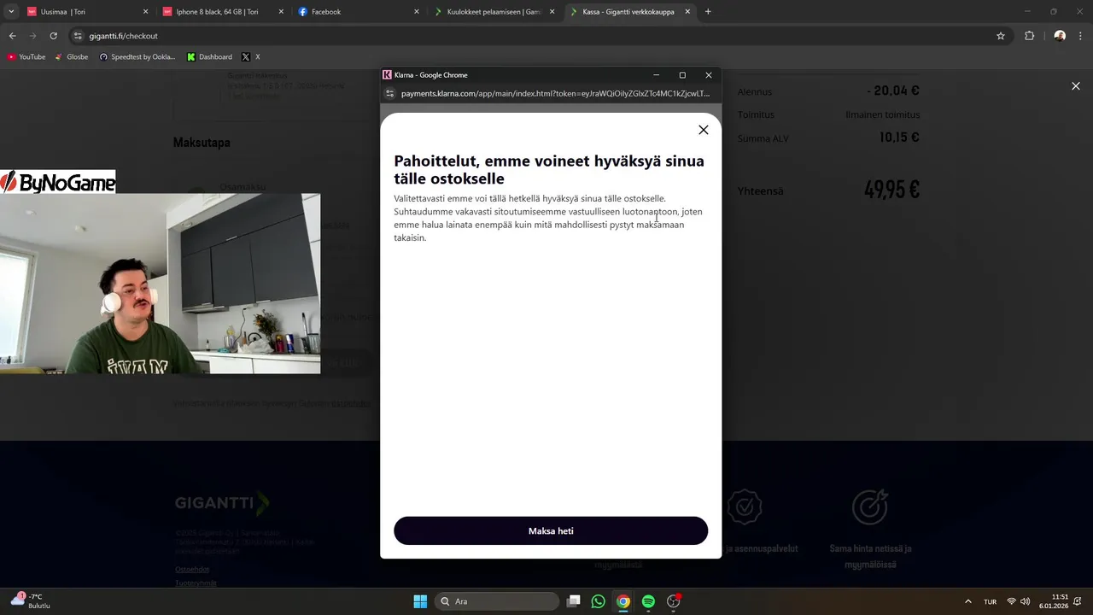Open the volume speaker tray icon

tap(1025, 601)
